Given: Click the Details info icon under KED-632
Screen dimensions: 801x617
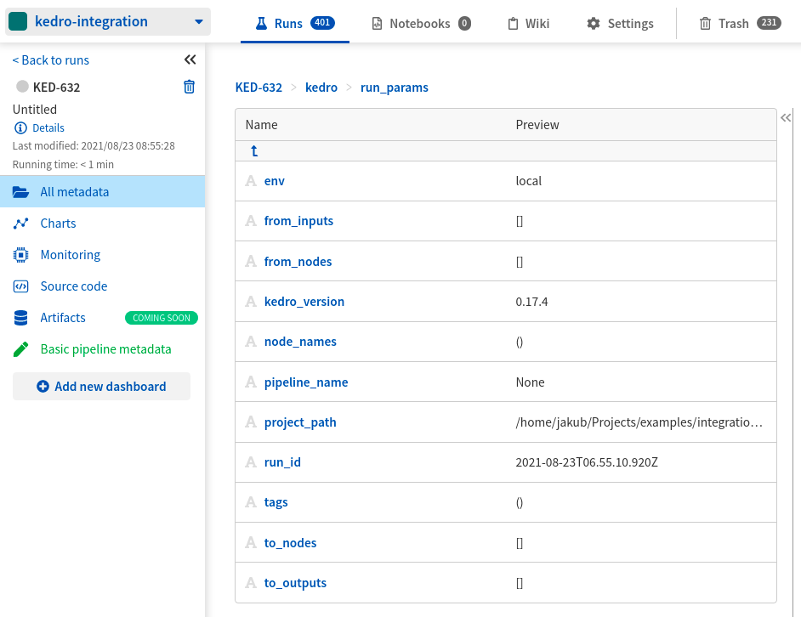Looking at the screenshot, I should (20, 127).
